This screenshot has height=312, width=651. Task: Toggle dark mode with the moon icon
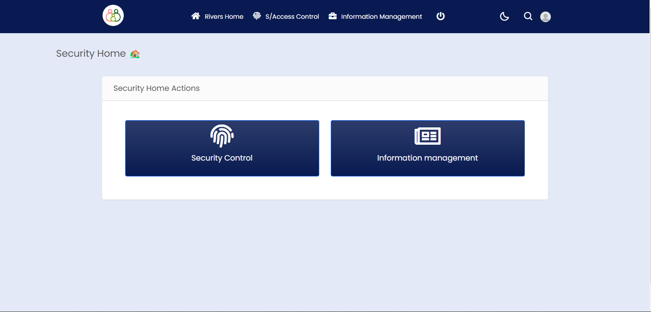pos(504,16)
